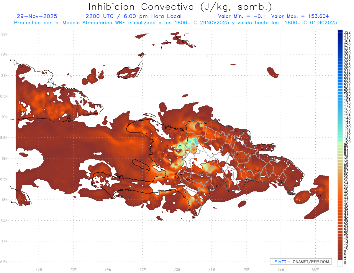Click the cyan colorbar segment just above 100
Screen dimensions: 354x273
click(x=340, y=138)
